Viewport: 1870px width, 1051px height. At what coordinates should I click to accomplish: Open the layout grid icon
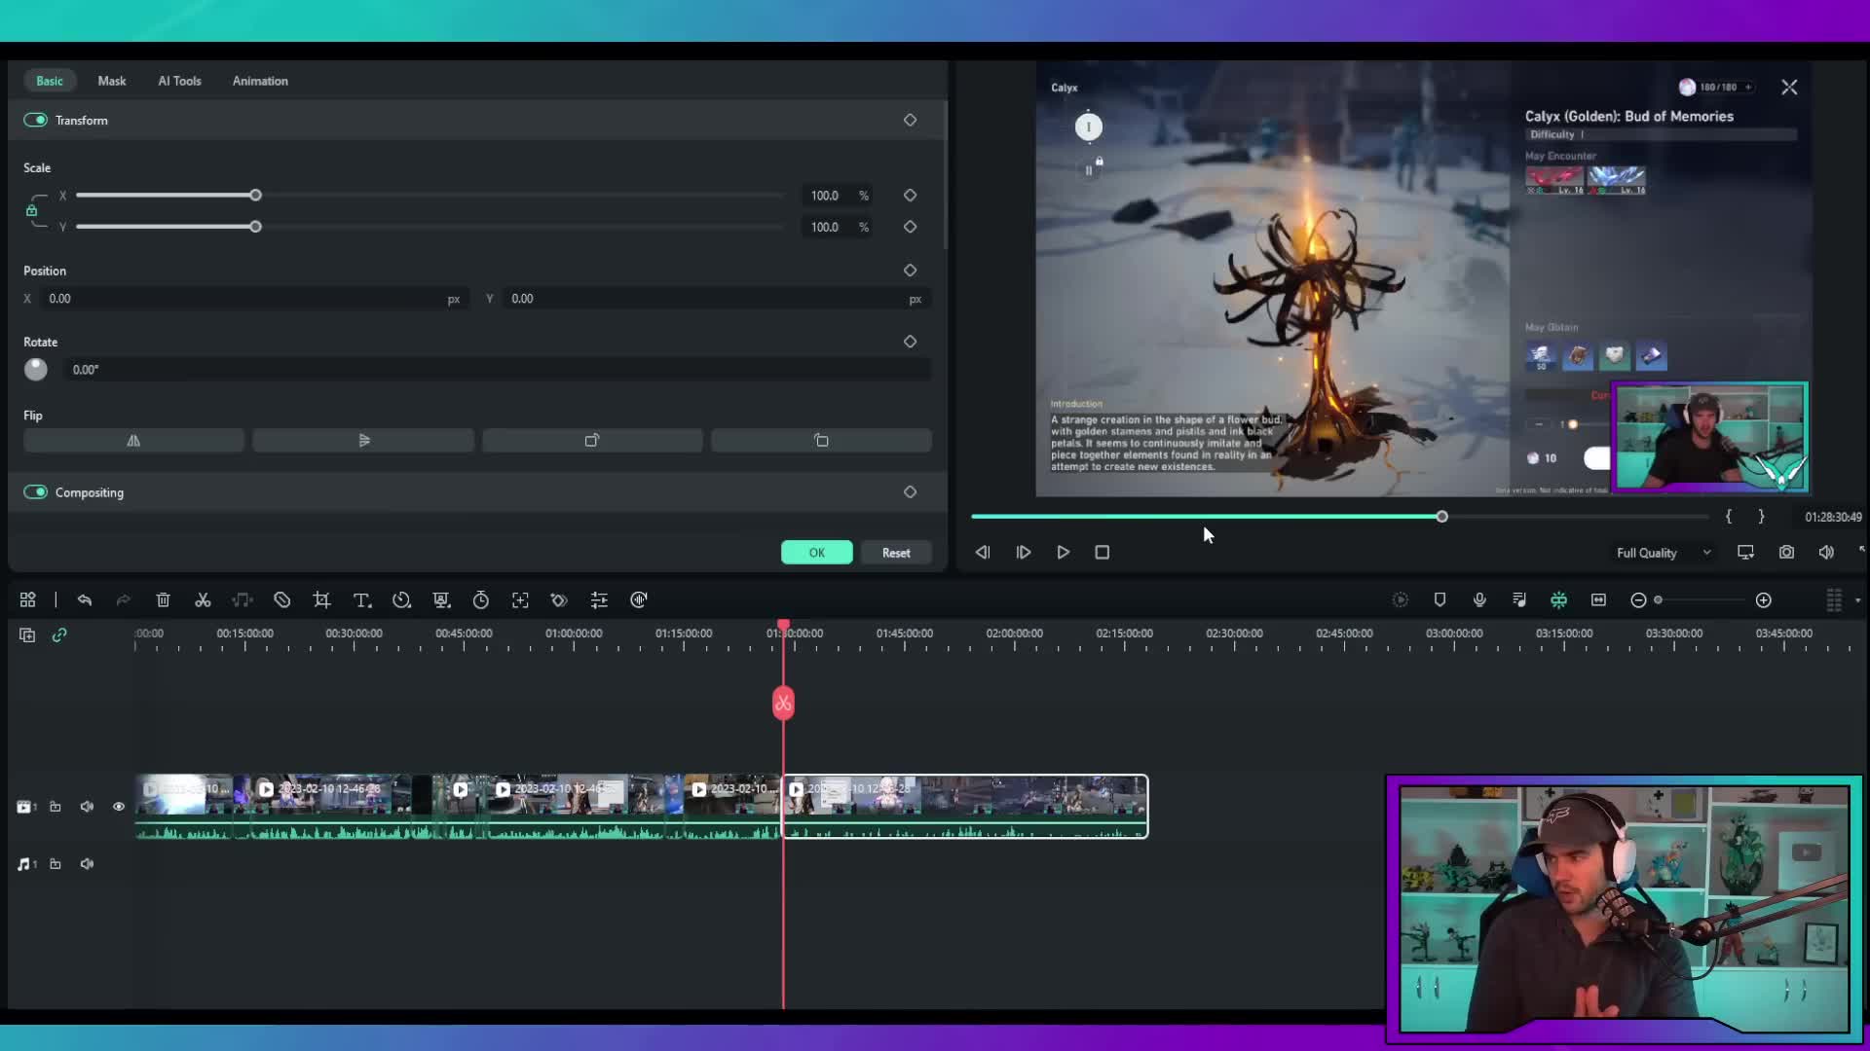(28, 600)
